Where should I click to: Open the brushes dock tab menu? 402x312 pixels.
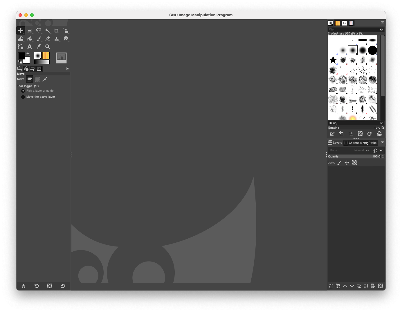383,23
